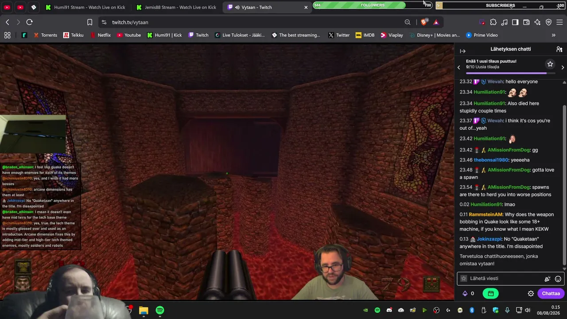Open the Twitch bookmark
This screenshot has width=567, height=319.
tap(198, 35)
